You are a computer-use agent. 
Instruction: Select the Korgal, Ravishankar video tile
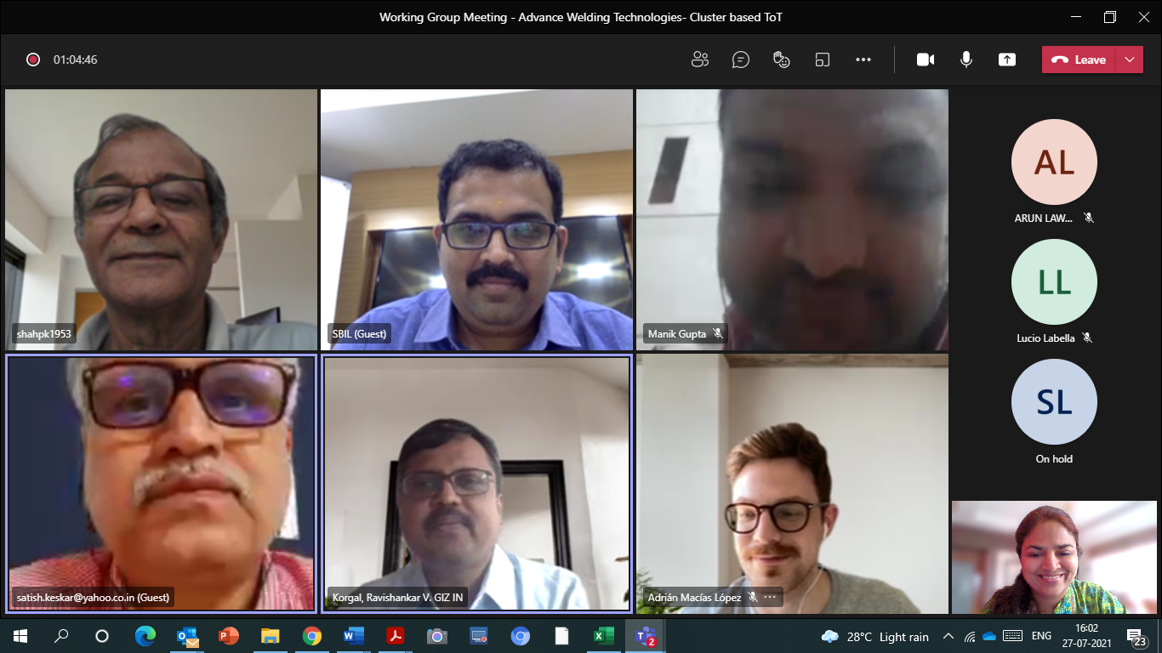click(x=476, y=482)
